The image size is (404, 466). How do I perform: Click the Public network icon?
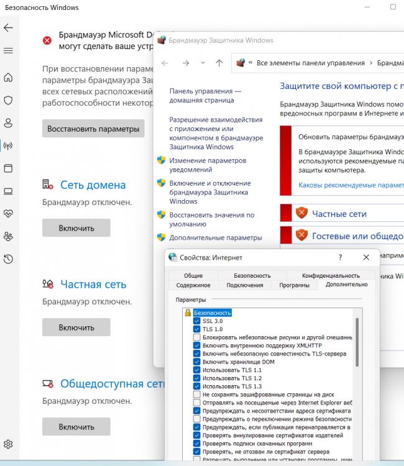[48, 384]
